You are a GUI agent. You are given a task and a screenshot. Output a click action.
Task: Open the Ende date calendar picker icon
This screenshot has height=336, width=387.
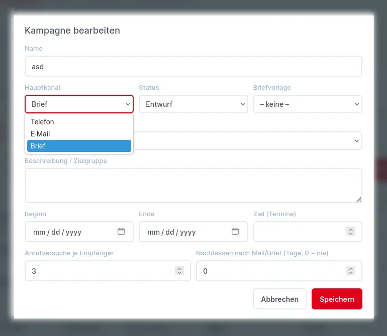tap(235, 231)
